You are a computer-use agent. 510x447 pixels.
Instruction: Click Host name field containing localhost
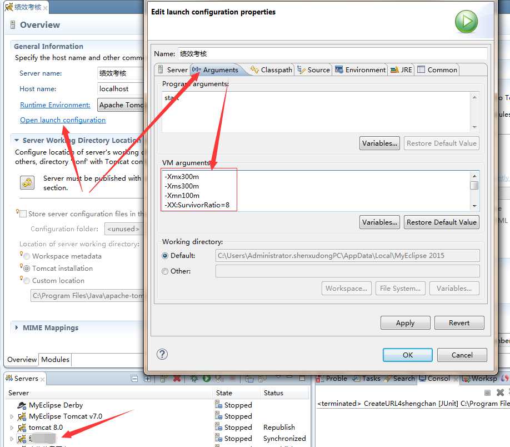[x=121, y=89]
